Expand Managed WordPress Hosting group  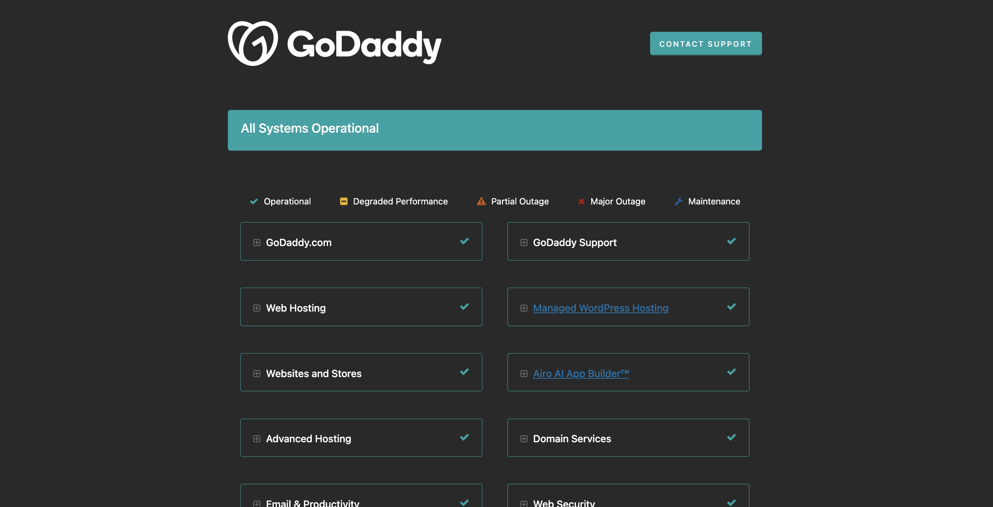(524, 308)
